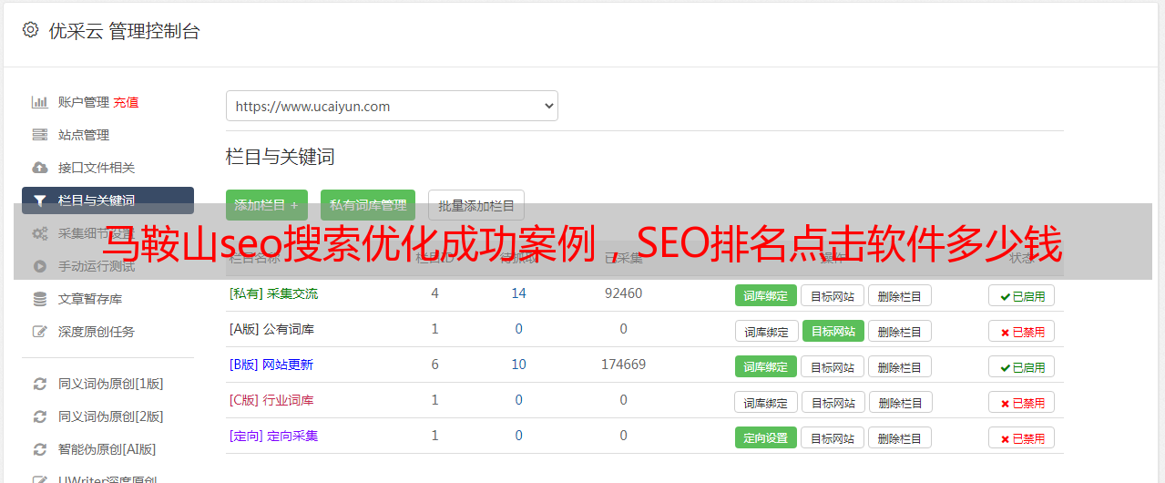
Task: Click the refresh icon for 同义词伪原创[2版]
Action: tap(39, 416)
